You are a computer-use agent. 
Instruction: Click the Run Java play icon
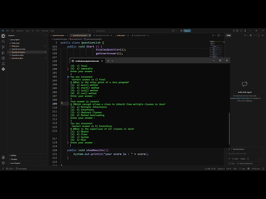click(213, 35)
